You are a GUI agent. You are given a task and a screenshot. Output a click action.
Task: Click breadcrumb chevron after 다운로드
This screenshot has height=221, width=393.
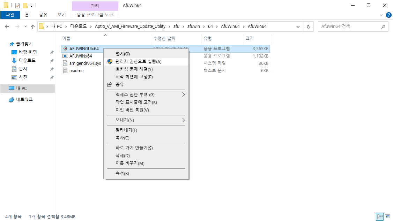(x=90, y=26)
